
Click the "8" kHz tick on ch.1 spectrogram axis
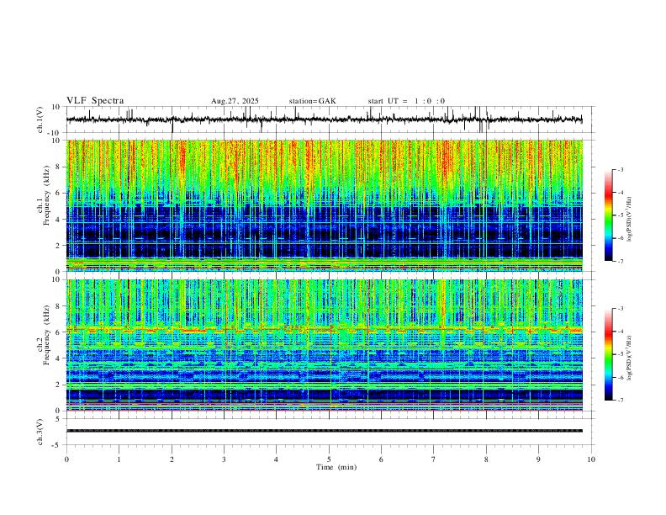tap(58, 167)
